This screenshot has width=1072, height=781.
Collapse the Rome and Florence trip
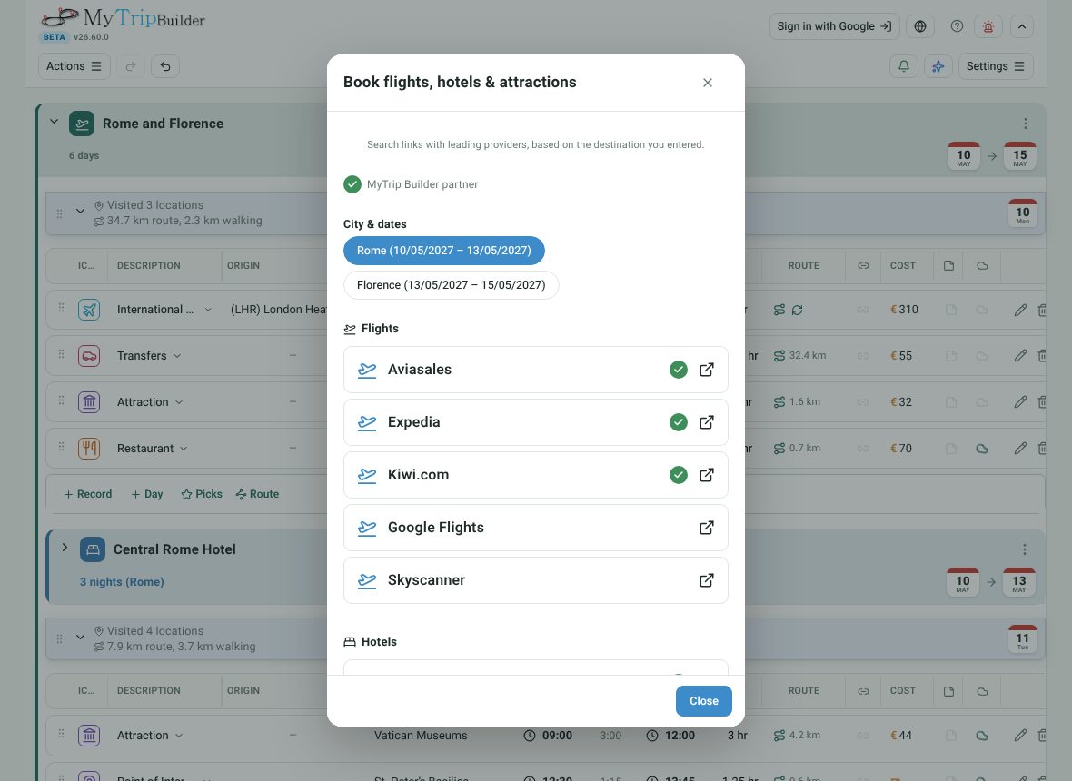[54, 122]
